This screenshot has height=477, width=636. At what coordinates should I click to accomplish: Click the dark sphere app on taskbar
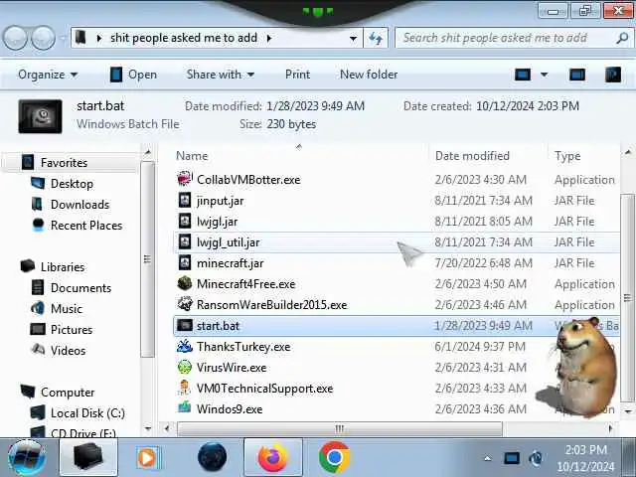pyautogui.click(x=212, y=457)
